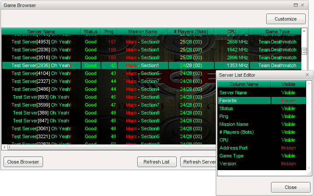Toggle Status column visibility
The height and width of the screenshot is (196, 314).
pos(288,108)
